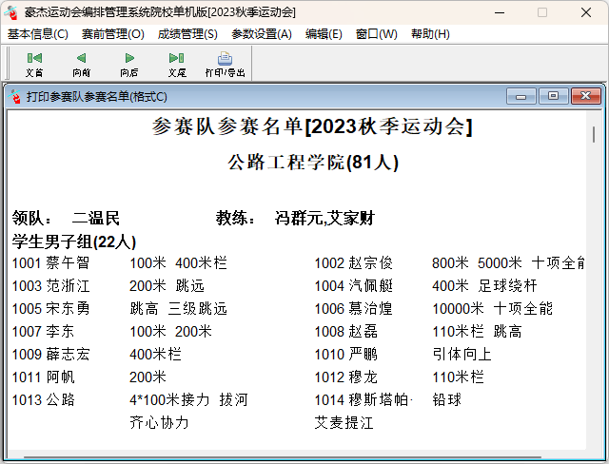Click the heading 公路工程学院(81人)

[x=313, y=163]
